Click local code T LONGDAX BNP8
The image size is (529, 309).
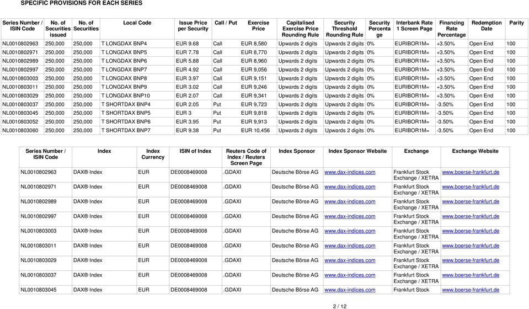pos(124,78)
